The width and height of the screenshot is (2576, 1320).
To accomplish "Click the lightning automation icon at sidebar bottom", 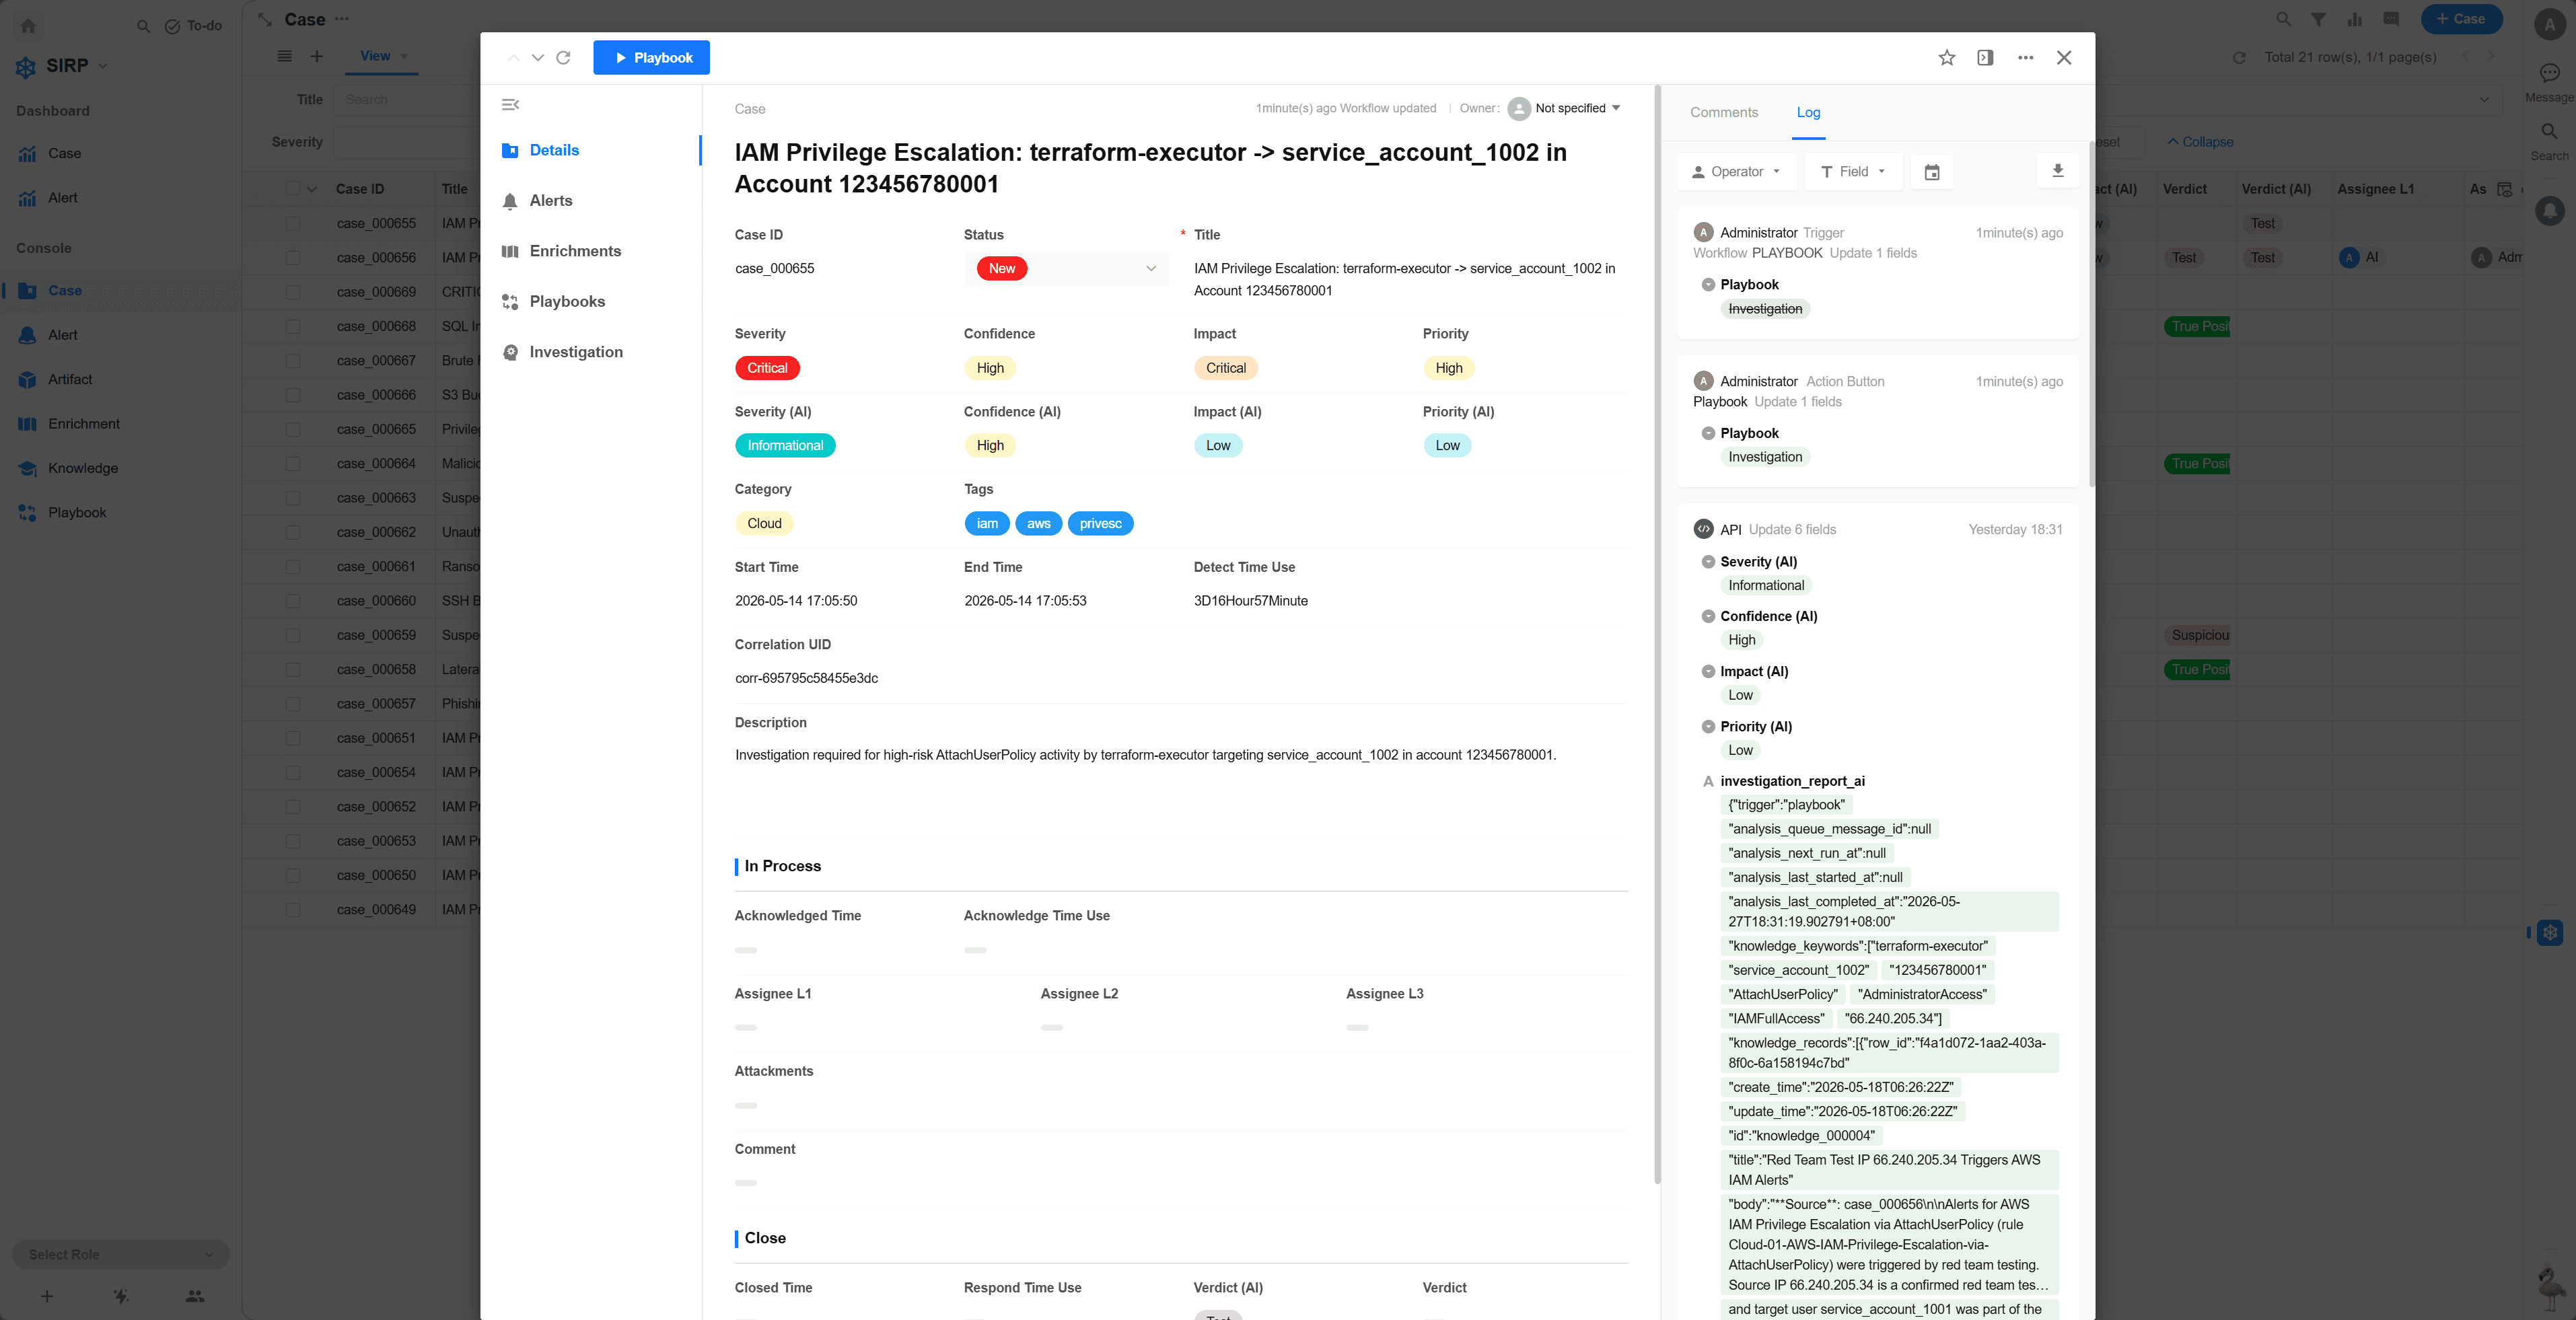I will click(121, 1297).
